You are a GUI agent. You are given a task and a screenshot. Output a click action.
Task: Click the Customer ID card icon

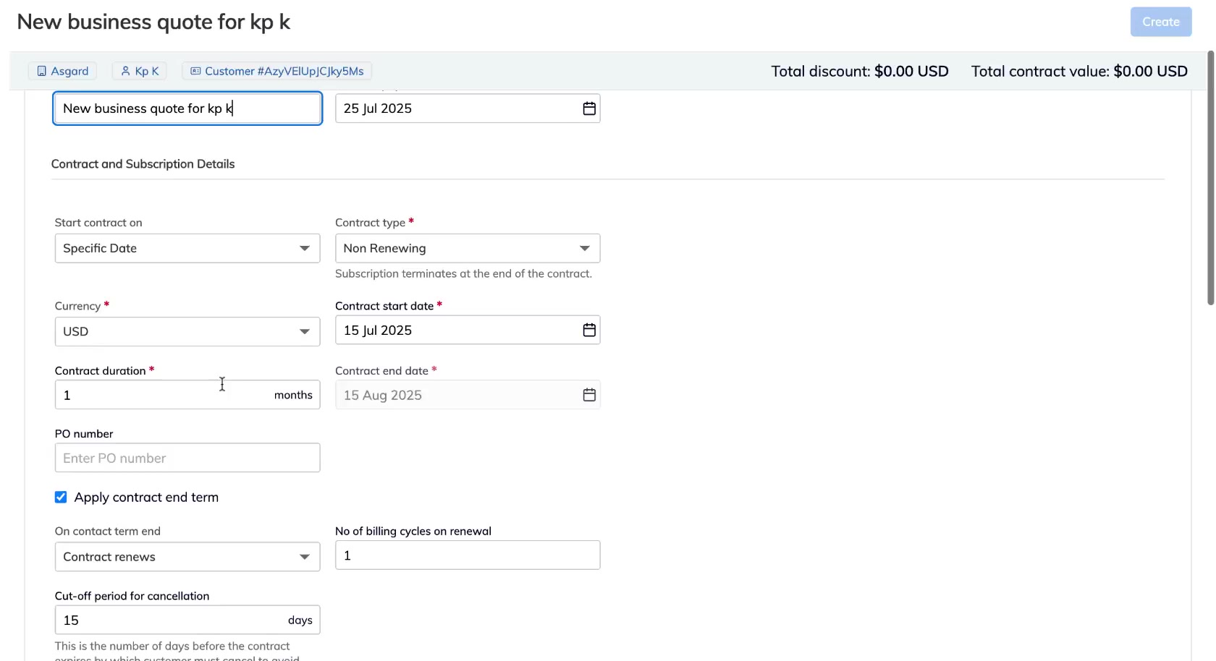[195, 71]
